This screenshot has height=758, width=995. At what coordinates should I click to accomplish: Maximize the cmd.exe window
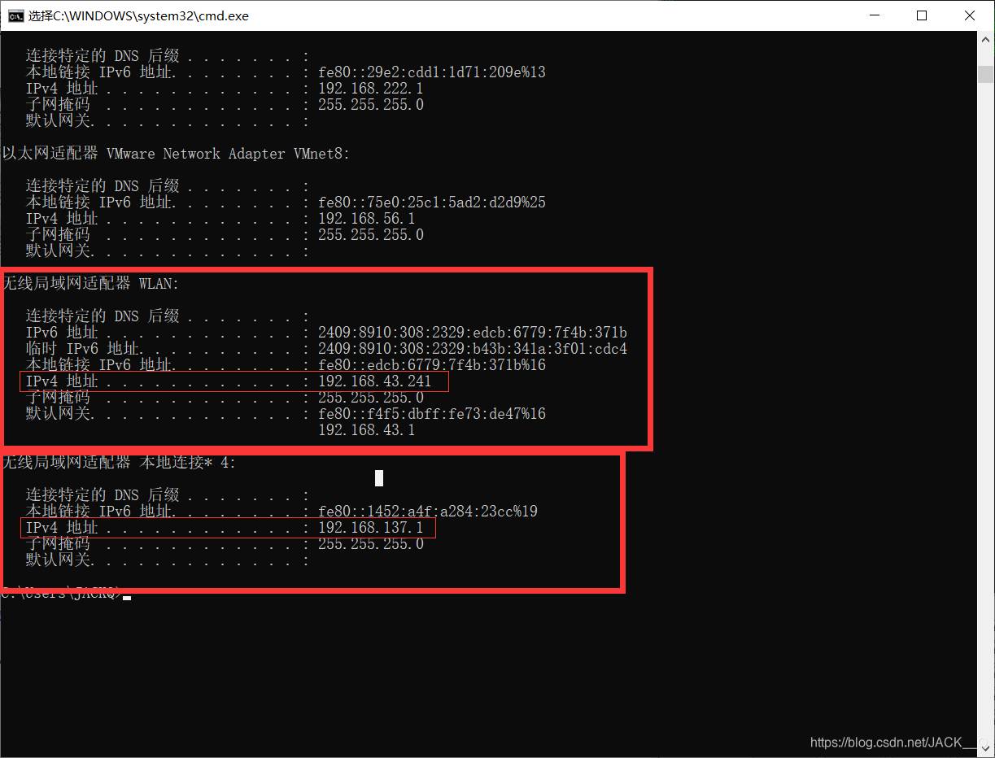click(x=922, y=15)
